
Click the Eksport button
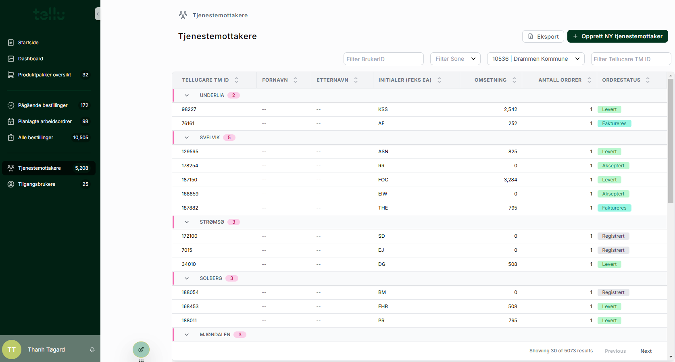(543, 36)
